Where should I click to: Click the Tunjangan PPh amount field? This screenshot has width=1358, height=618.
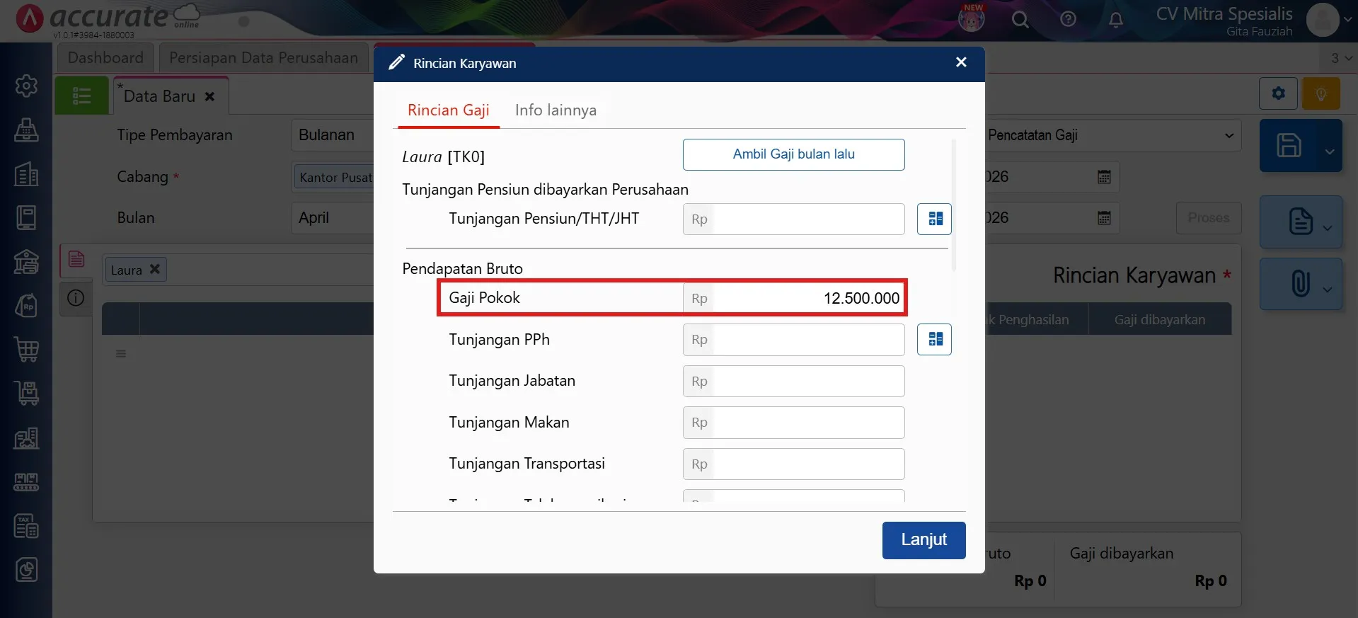[x=793, y=340]
